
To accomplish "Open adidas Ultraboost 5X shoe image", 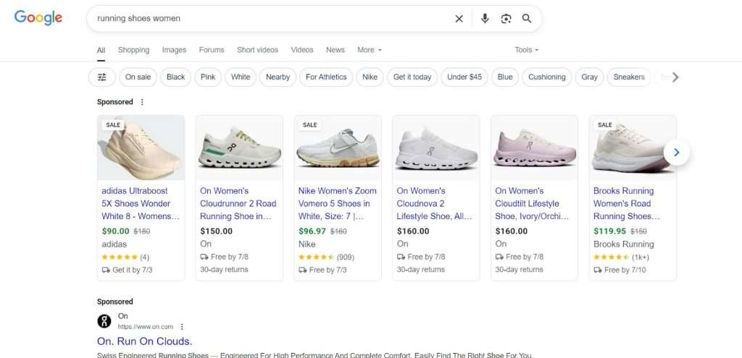I will coord(141,148).
